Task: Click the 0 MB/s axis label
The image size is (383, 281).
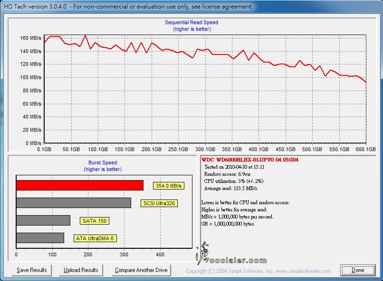Action: tap(33, 143)
